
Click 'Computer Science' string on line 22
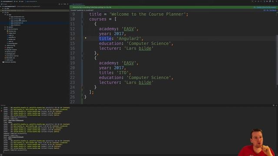click(x=149, y=78)
